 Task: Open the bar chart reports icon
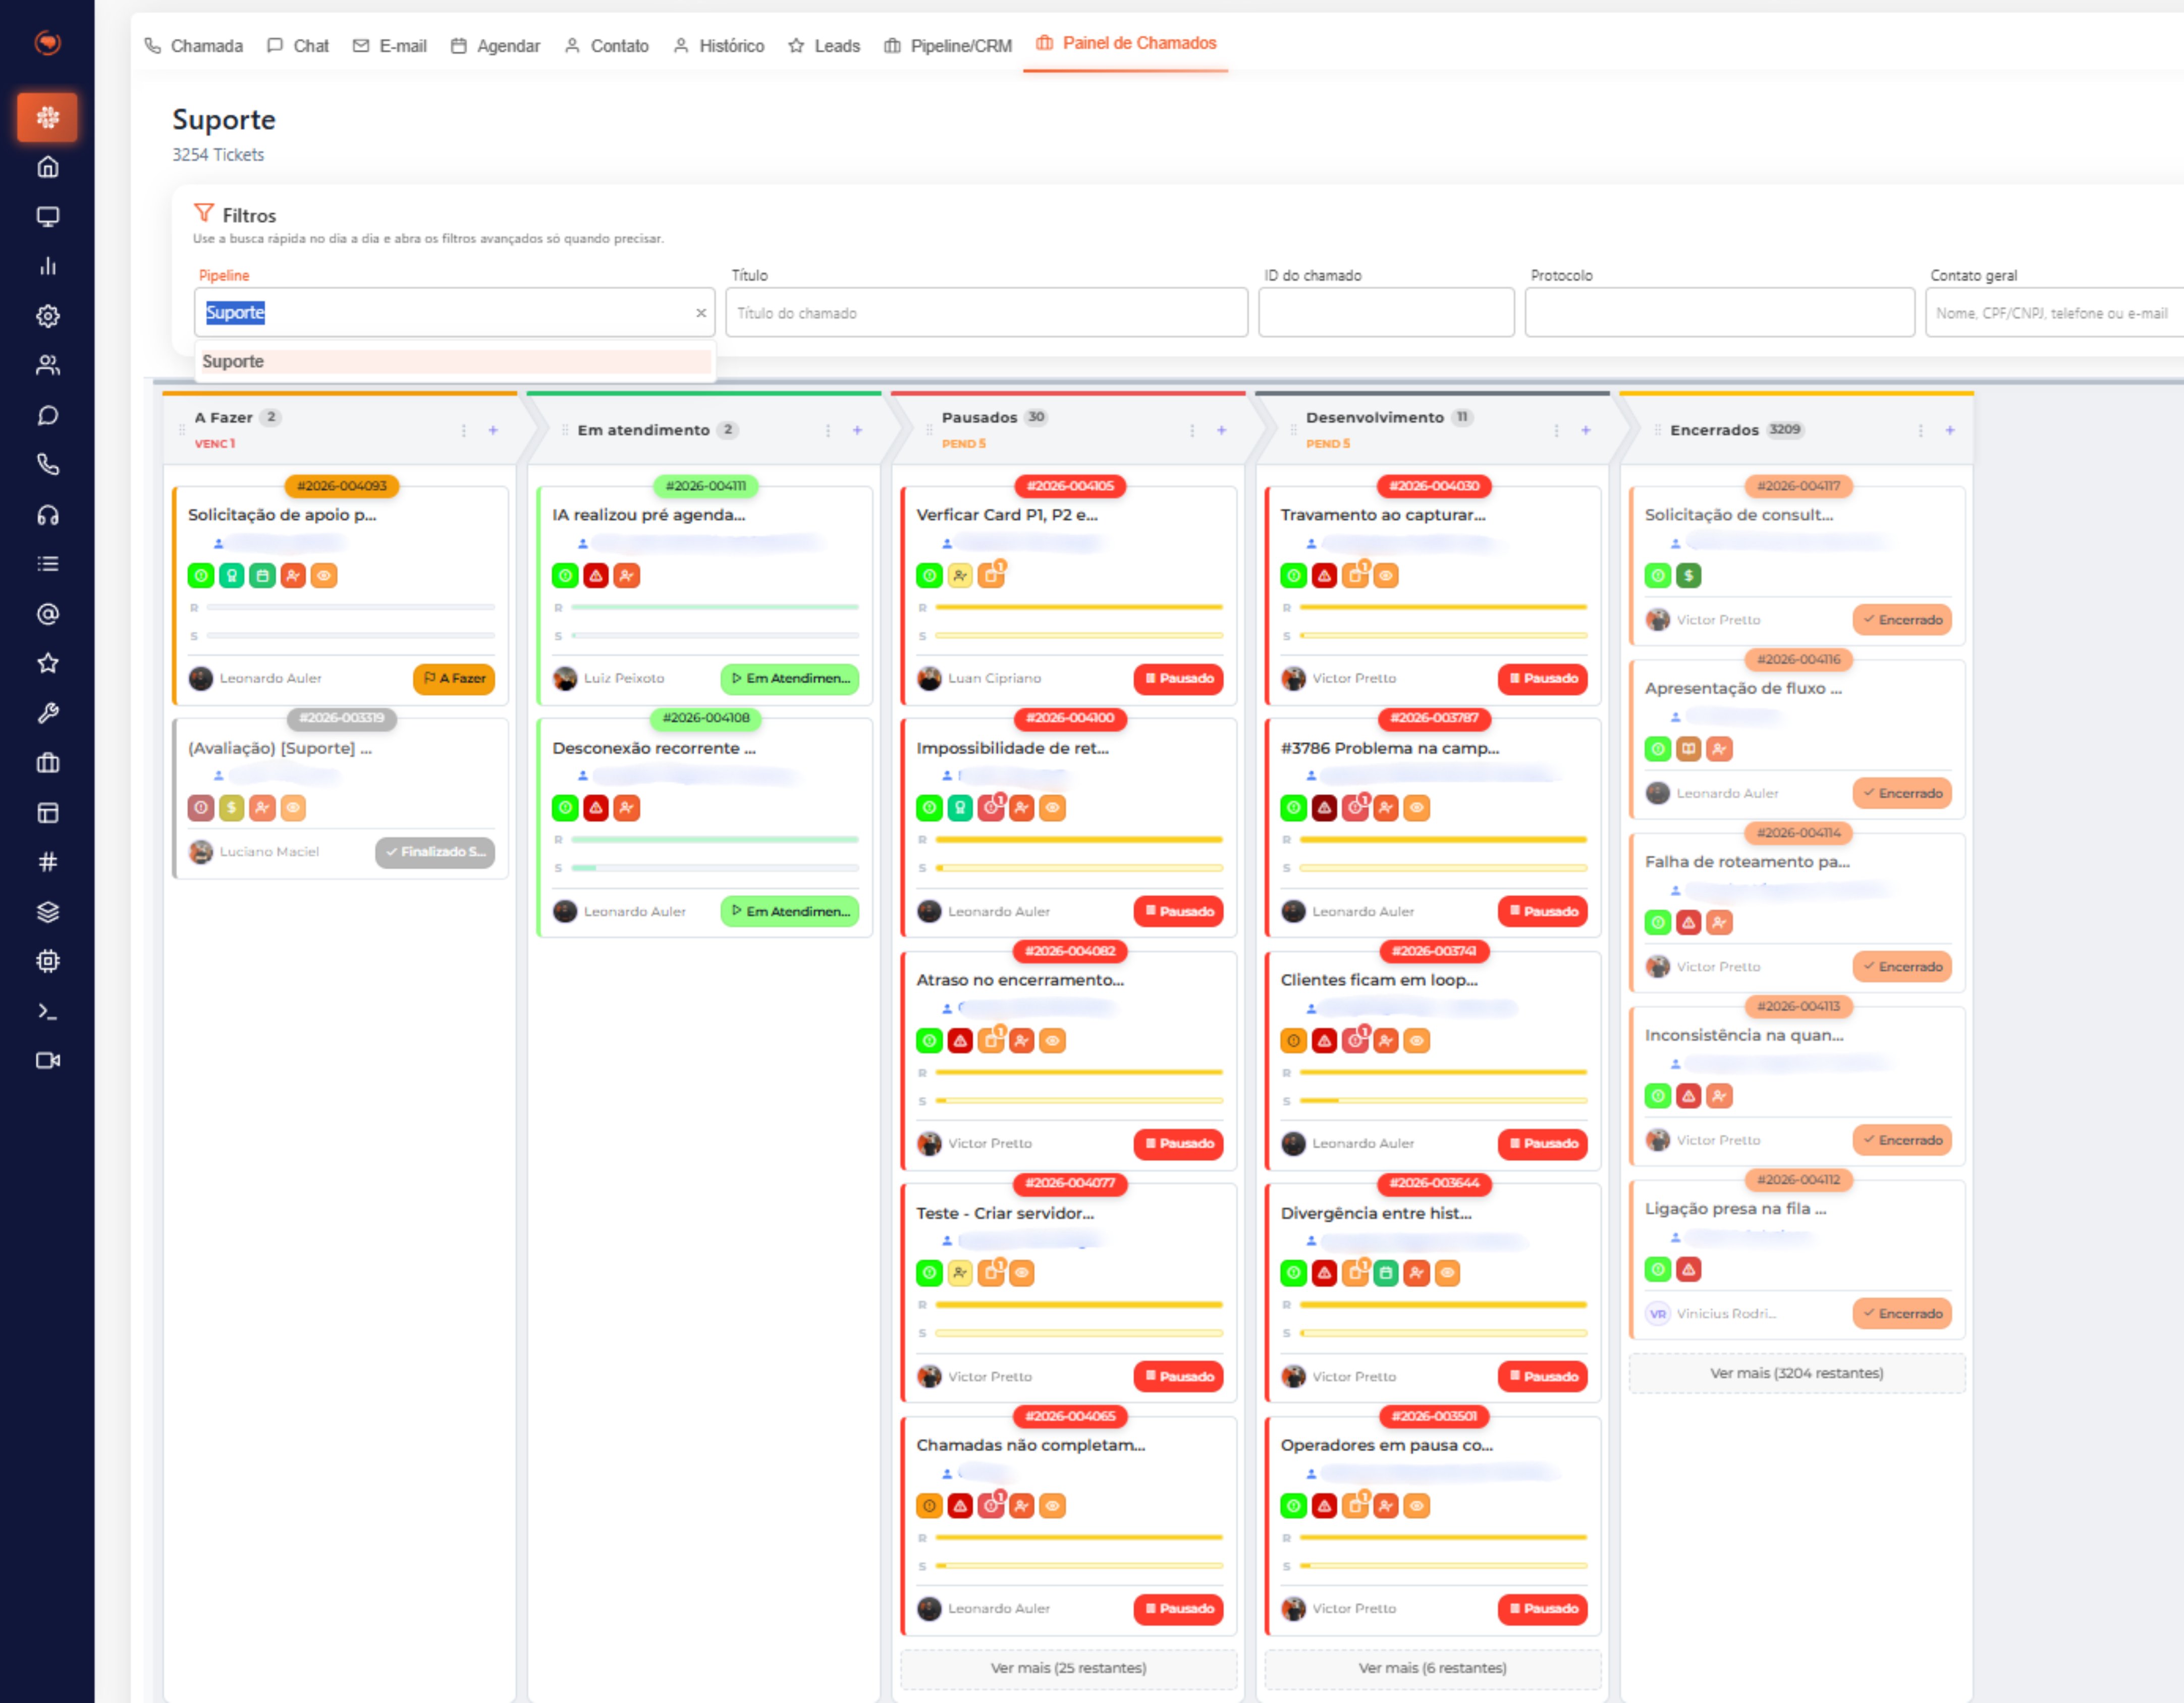click(47, 266)
